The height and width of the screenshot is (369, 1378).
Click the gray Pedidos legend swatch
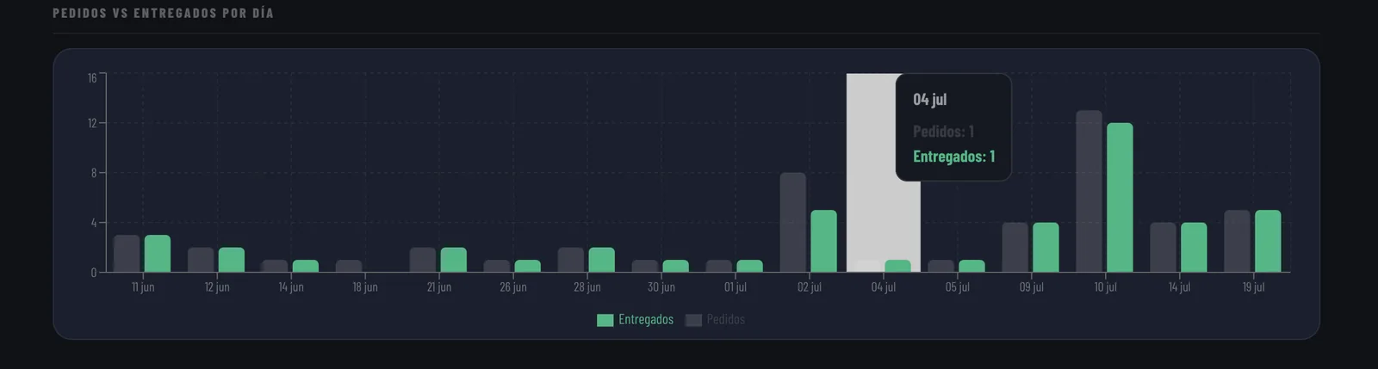coord(693,320)
